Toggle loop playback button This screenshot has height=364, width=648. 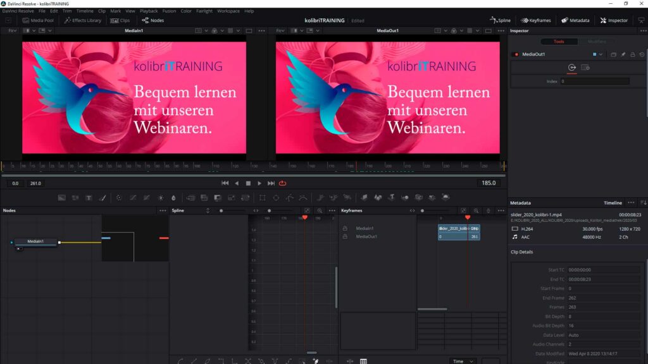click(283, 183)
